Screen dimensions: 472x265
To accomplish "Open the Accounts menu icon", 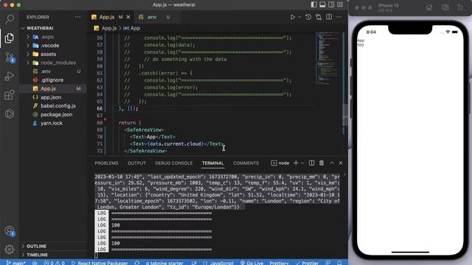I will click(x=10, y=230).
